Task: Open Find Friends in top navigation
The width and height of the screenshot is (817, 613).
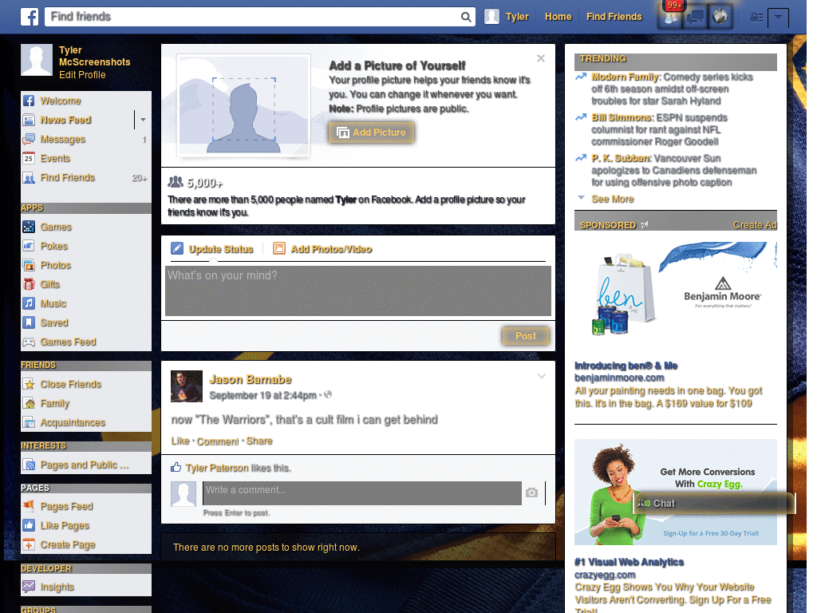Action: (614, 17)
